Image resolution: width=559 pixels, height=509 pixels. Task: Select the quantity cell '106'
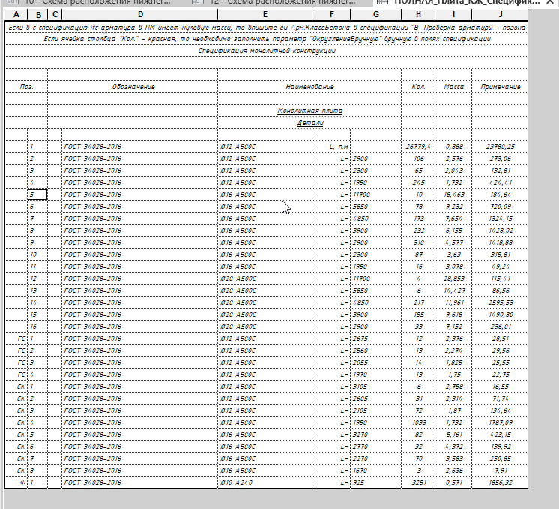[x=418, y=159]
